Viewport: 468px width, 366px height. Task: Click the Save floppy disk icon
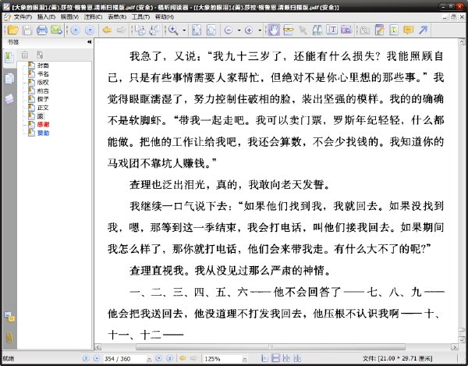(x=27, y=30)
